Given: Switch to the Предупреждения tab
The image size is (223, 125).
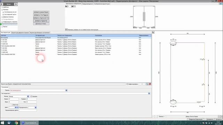Looking at the screenshot, I should (x=87, y=4).
